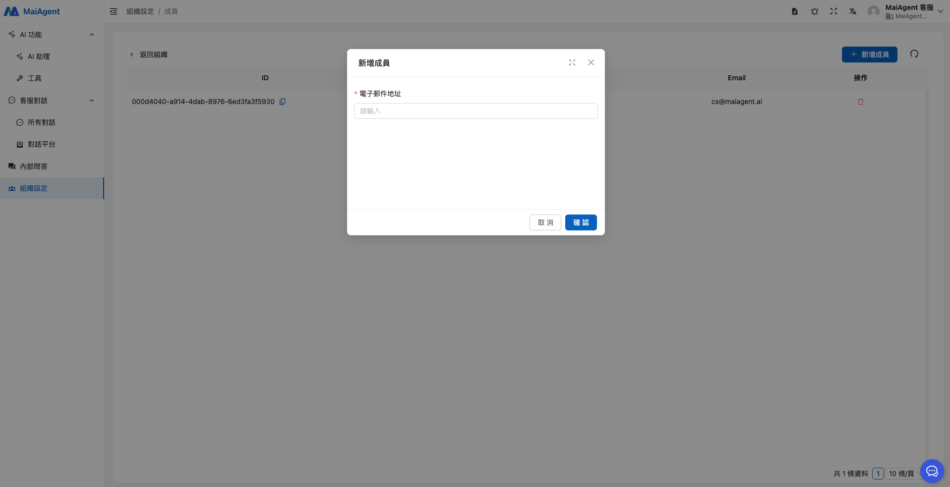Click the 確認 button in dialog
The image size is (950, 487).
(x=581, y=222)
